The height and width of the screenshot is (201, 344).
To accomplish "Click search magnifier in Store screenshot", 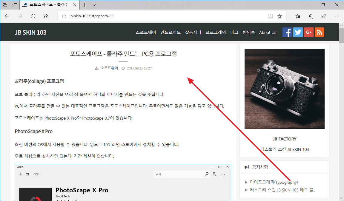I will click(x=206, y=174).
